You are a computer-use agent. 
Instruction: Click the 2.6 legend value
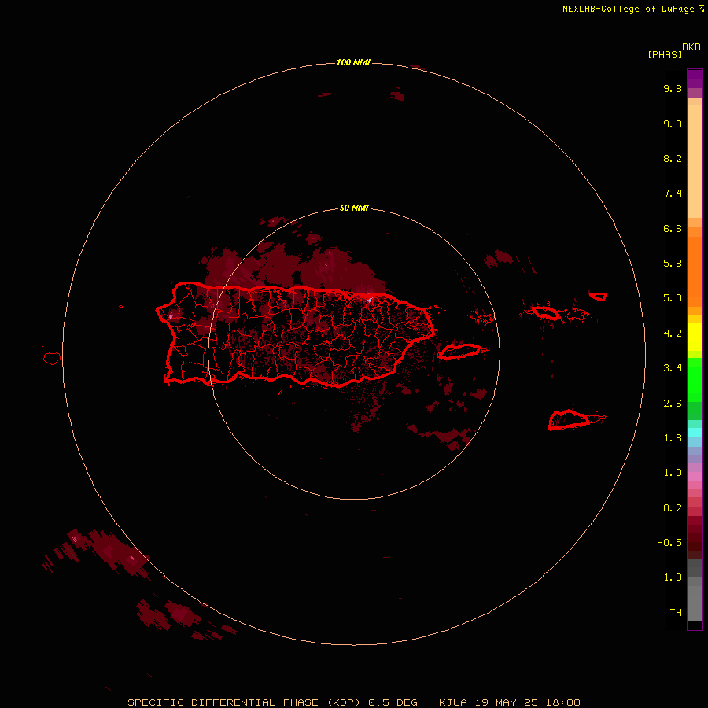pos(673,404)
